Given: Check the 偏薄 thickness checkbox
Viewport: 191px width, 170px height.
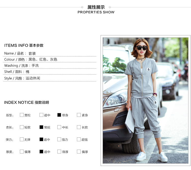Looking at the screenshot, I should pyautogui.click(x=22, y=151).
